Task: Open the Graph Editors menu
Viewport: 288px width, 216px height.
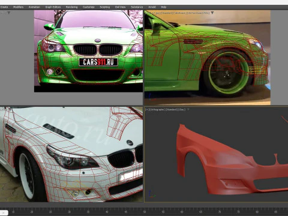Action: [53, 7]
